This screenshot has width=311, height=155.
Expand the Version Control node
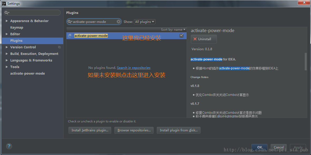point(7,47)
